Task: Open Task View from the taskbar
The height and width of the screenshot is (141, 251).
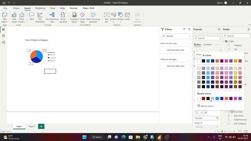Action: [x=109, y=137]
